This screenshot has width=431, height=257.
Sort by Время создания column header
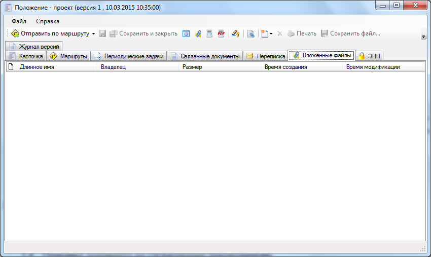tap(302, 67)
